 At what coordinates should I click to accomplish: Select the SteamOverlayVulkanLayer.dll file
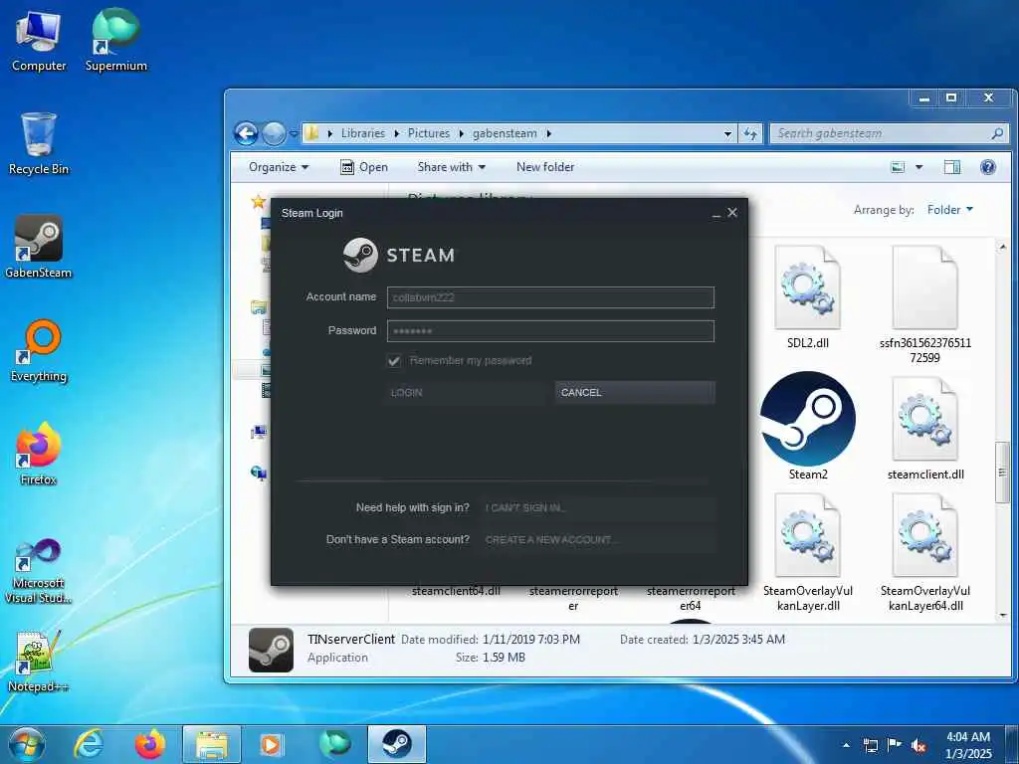(x=808, y=552)
